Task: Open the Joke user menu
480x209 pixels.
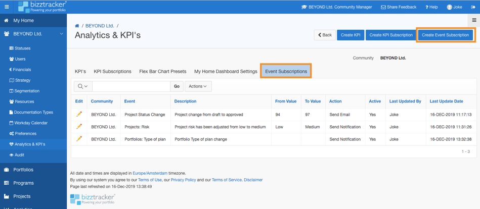Action: [455, 7]
